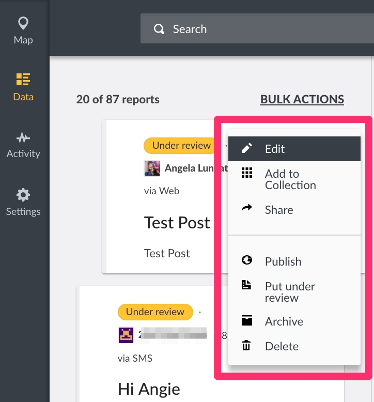Click the grid icon for Add to Collection
Viewport: 374px width, 402px height.
247,174
